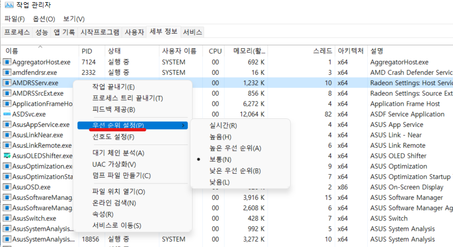Click the x86 architecture cell
This screenshot has height=247, width=453.
coord(343,187)
